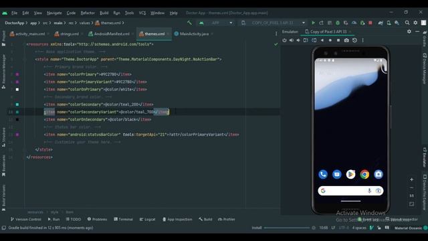Click values breadcrumb in navigation bar
The height and width of the screenshot is (241, 428).
click(x=85, y=23)
